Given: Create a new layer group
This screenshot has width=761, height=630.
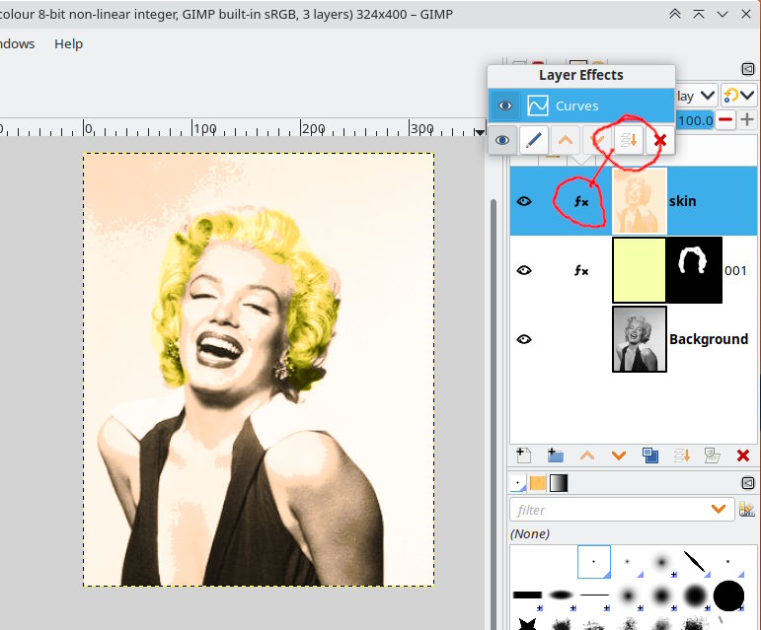Looking at the screenshot, I should pyautogui.click(x=555, y=455).
